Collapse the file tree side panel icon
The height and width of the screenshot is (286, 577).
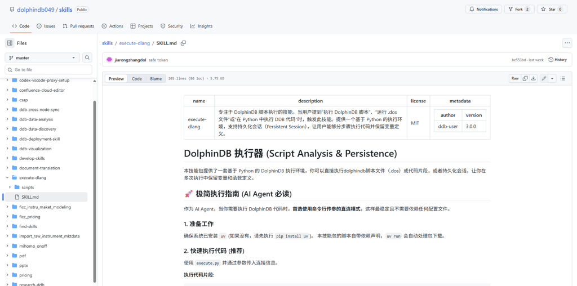pyautogui.click(x=10, y=43)
